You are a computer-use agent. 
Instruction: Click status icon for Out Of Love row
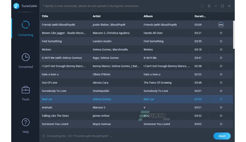221,83
